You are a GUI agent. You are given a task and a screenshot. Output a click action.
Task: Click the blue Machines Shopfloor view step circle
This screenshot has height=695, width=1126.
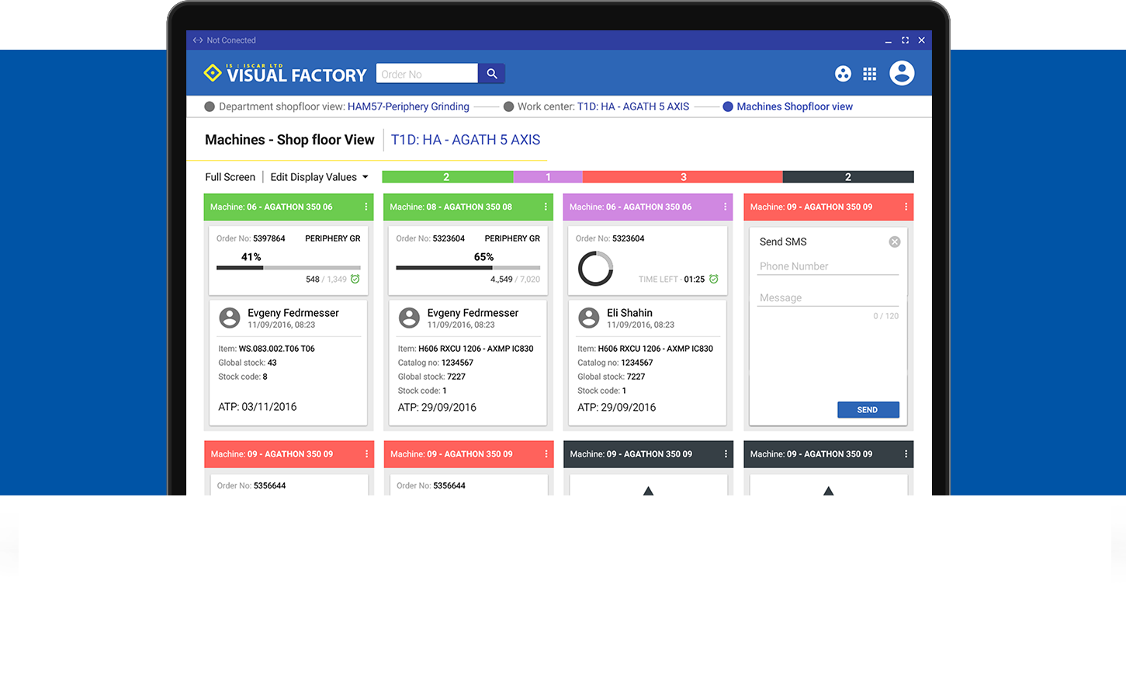[728, 107]
